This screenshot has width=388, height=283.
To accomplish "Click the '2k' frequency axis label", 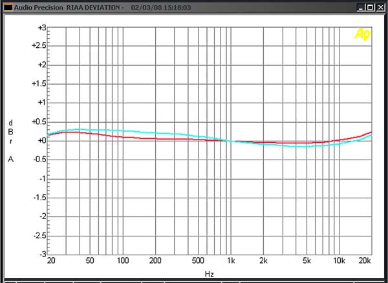I will 264,260.
